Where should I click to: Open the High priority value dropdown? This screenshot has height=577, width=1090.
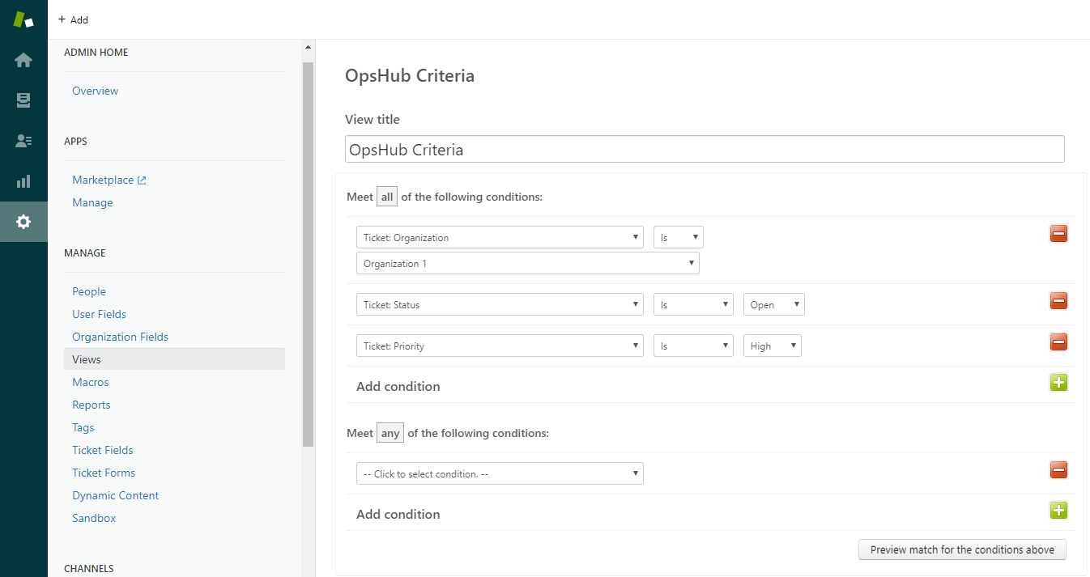[x=772, y=346]
